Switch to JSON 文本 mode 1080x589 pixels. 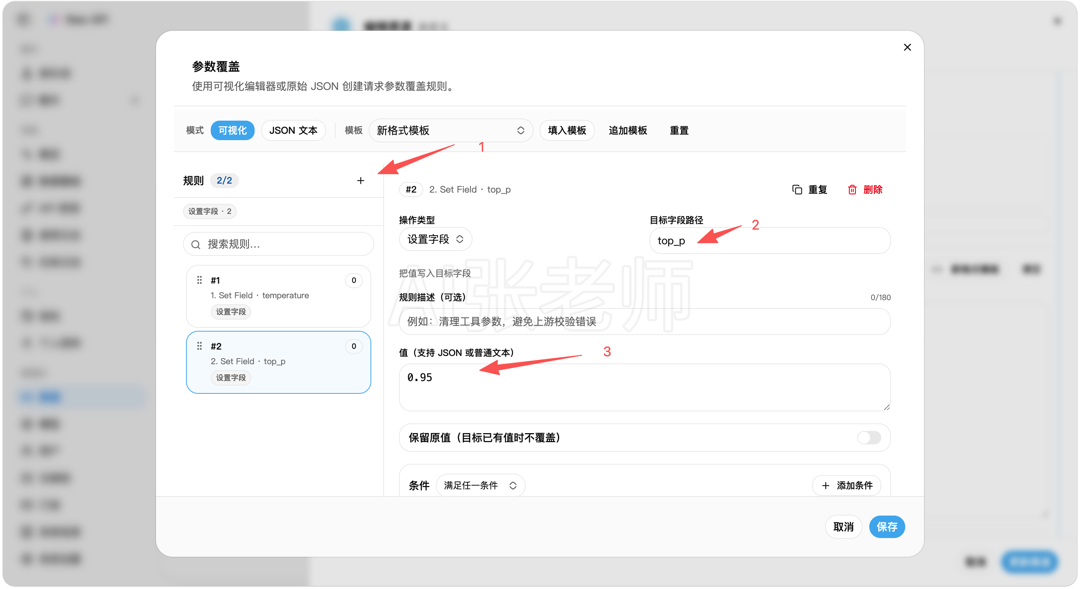[x=294, y=130]
